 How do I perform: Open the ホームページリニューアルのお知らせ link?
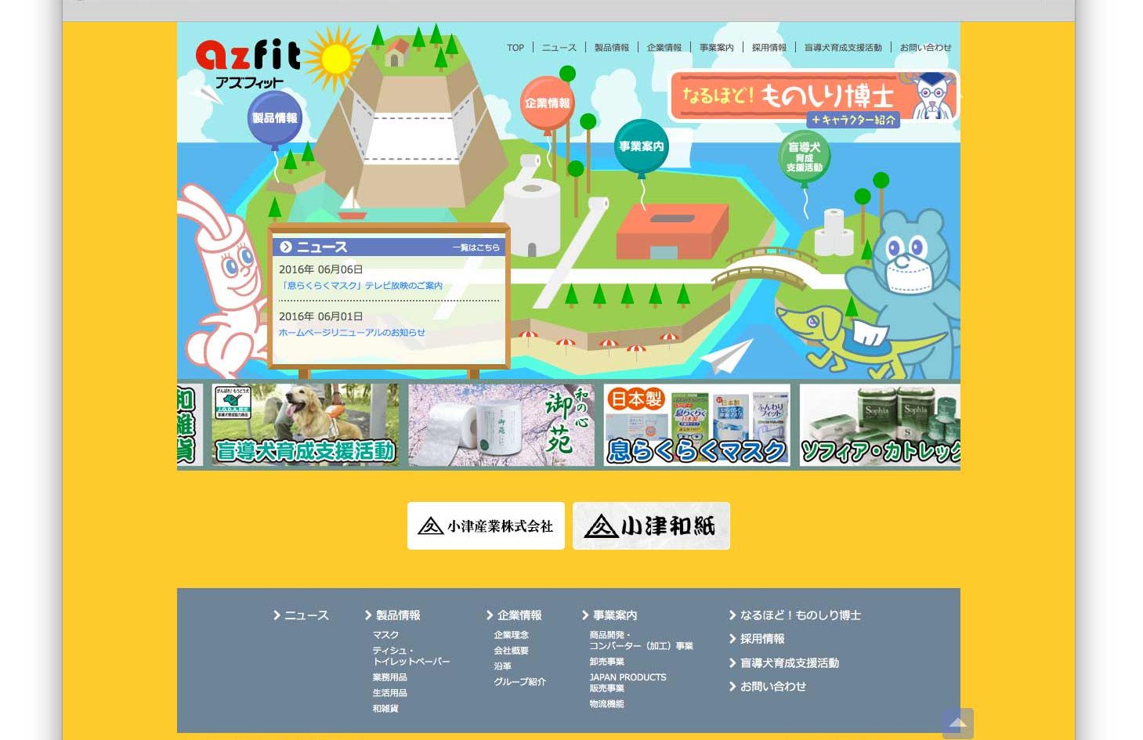[352, 333]
